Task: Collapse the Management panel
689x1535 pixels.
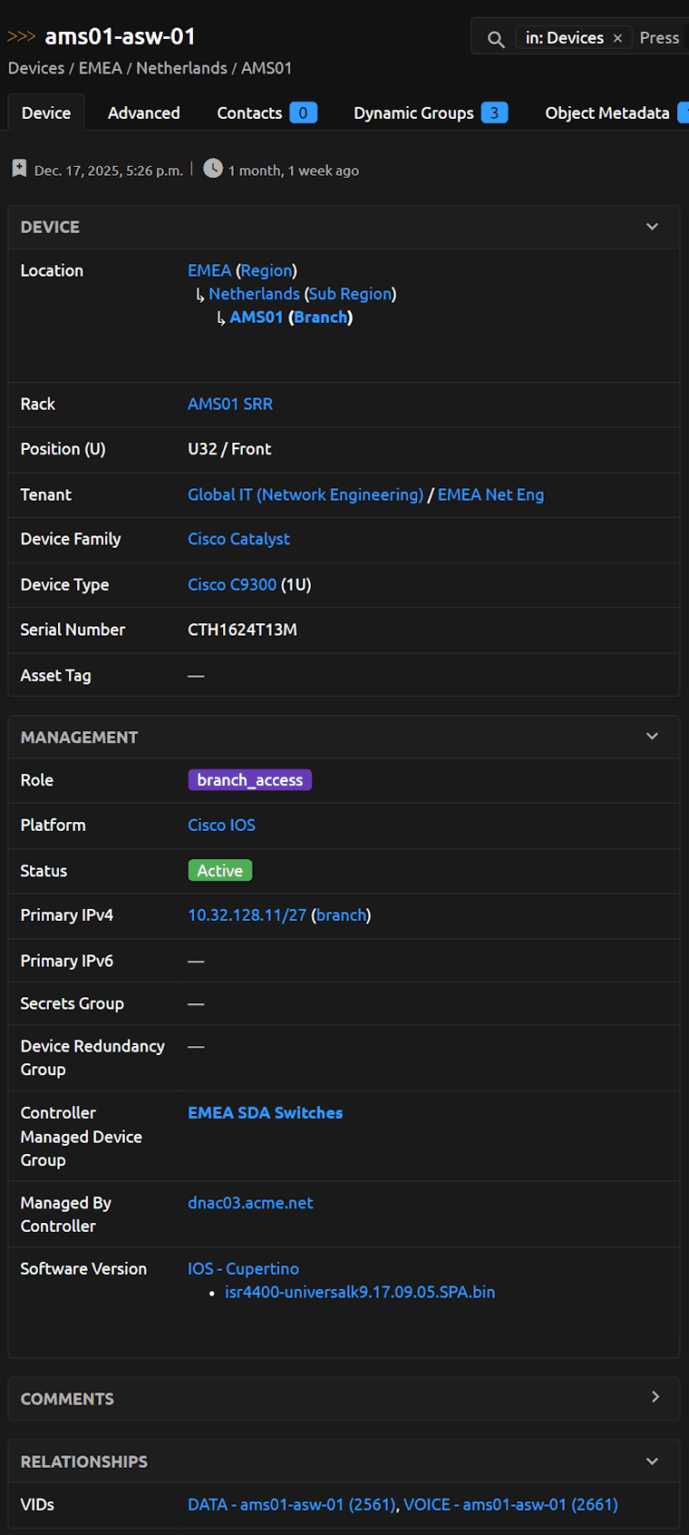Action: [652, 737]
